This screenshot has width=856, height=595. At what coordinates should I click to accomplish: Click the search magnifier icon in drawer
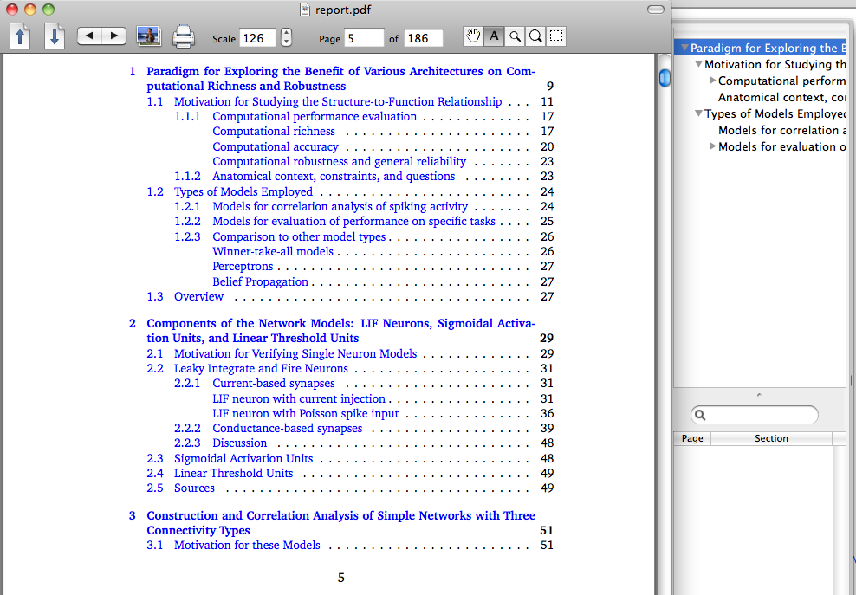pos(700,415)
